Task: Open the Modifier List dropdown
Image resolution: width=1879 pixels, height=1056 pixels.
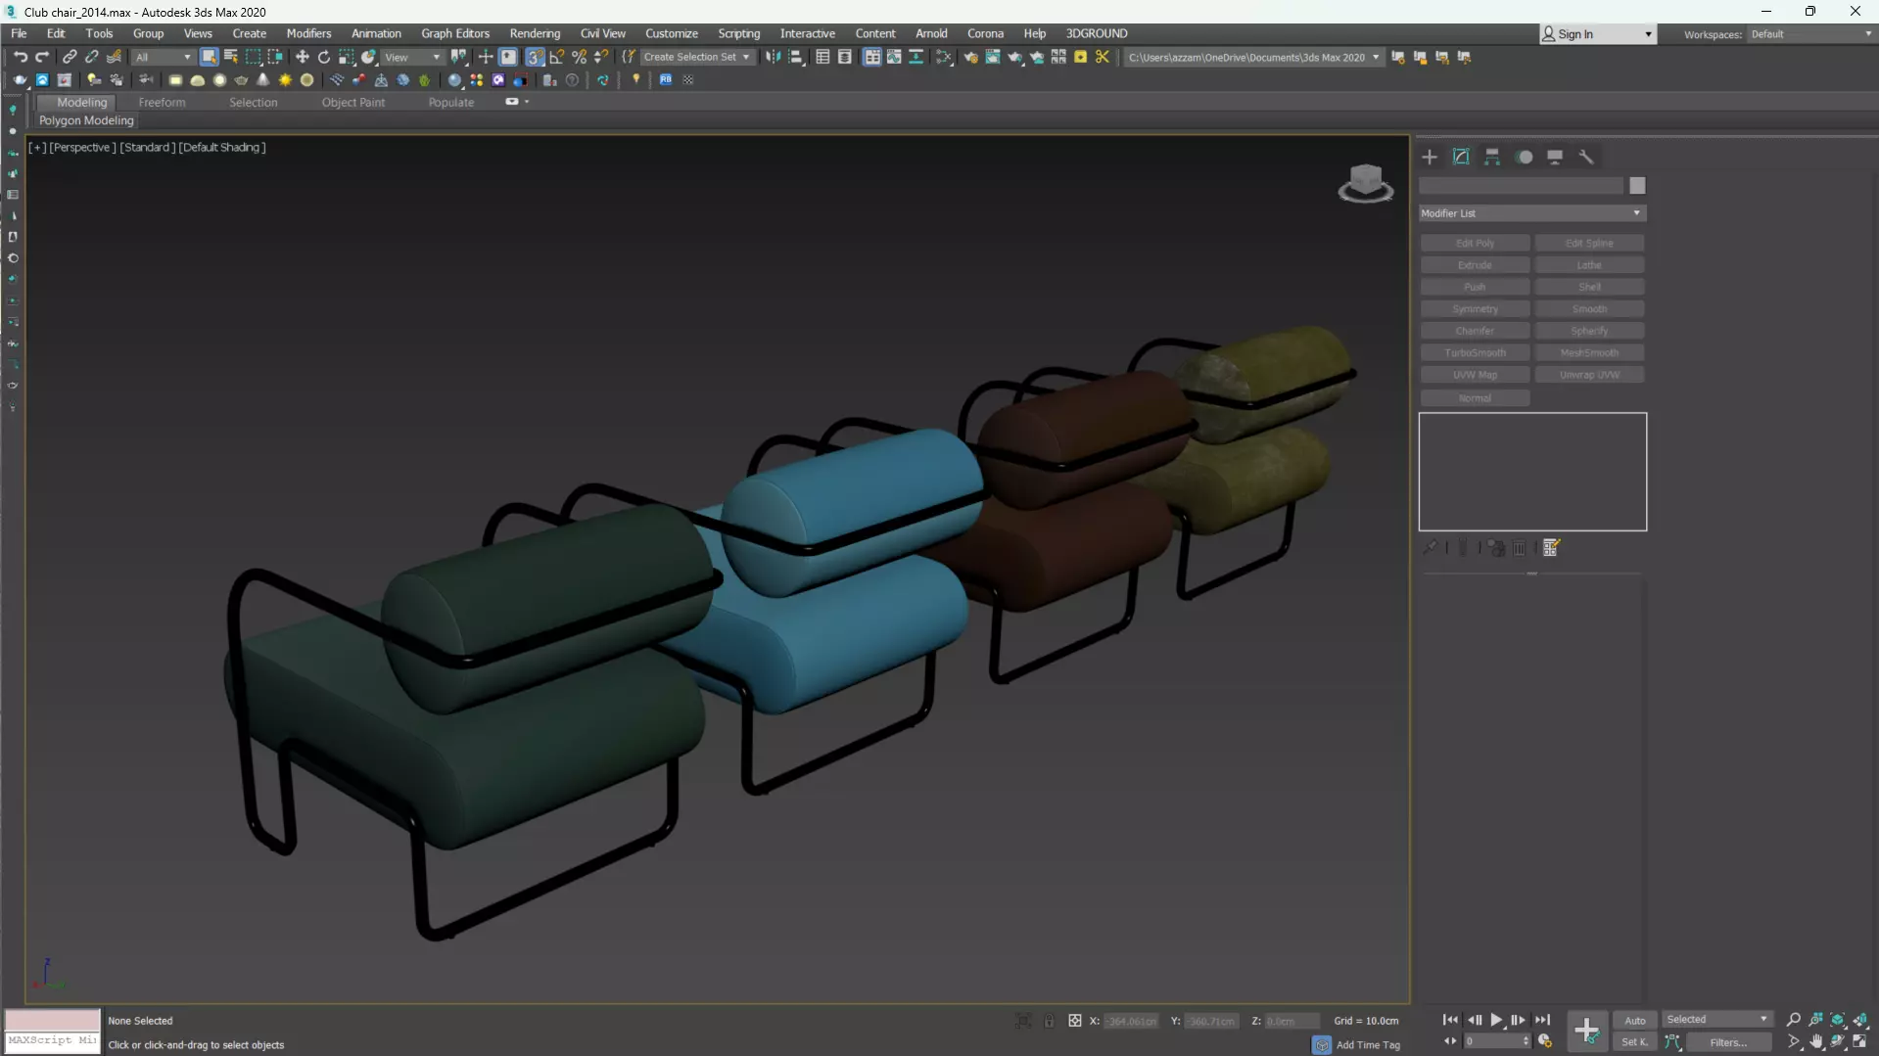Action: click(1531, 213)
